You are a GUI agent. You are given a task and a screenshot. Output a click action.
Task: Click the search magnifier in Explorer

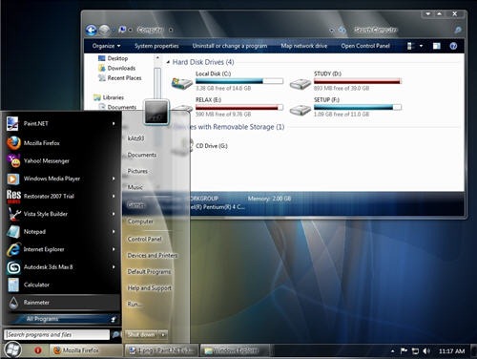point(458,31)
